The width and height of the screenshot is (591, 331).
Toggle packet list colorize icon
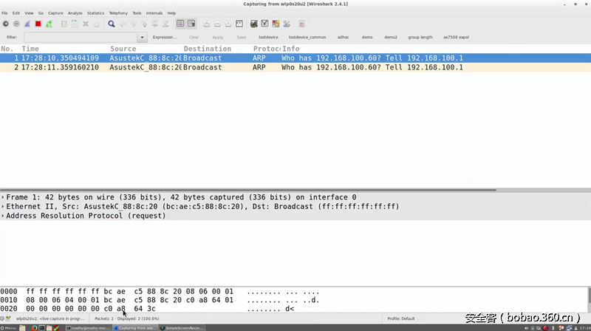[180, 24]
